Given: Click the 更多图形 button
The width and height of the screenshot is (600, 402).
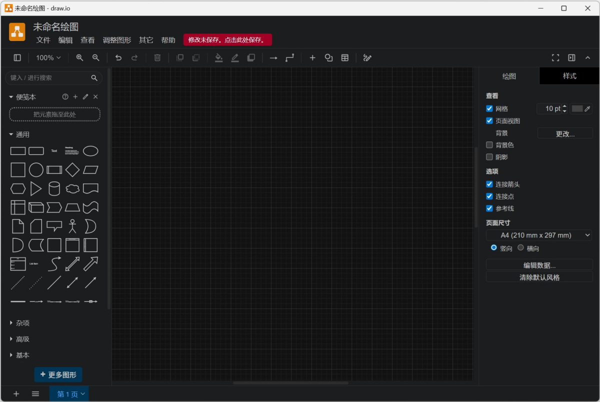Looking at the screenshot, I should 58,374.
